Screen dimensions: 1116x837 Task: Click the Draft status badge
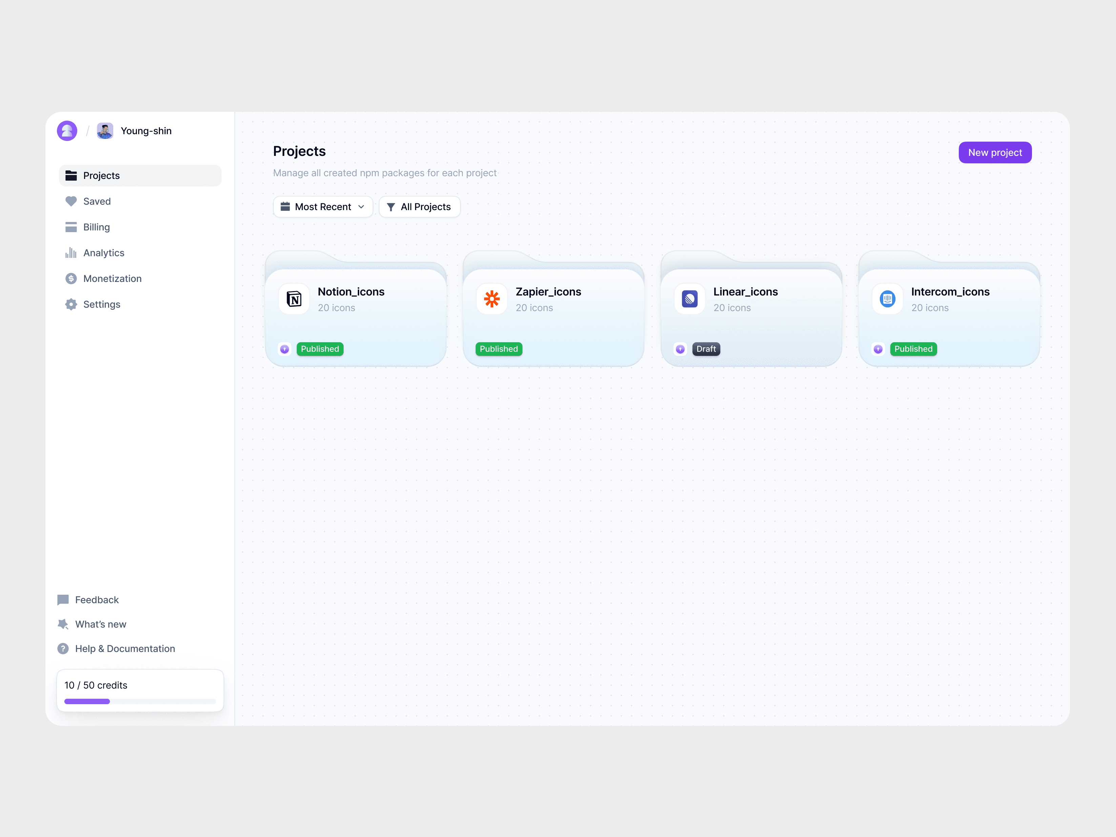pos(706,349)
